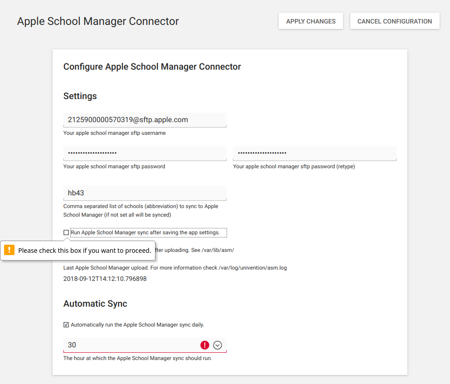Uncheck the automatically run sync daily checkbox
This screenshot has width=450, height=384.
point(67,325)
